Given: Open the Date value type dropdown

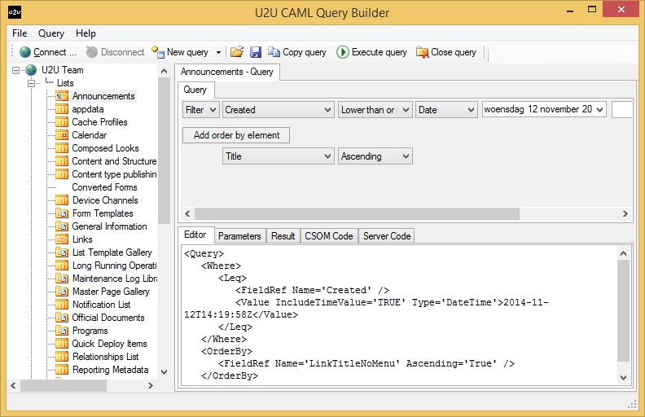Looking at the screenshot, I should tap(446, 110).
